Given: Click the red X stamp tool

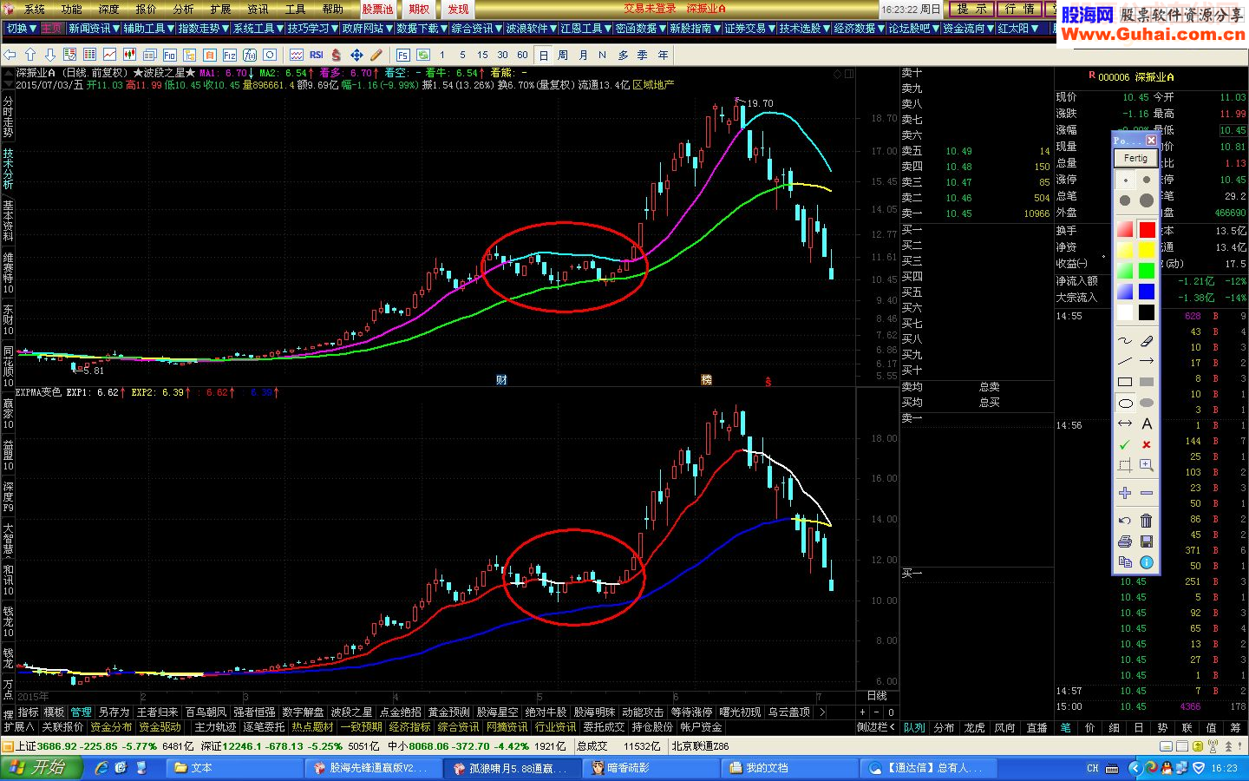Looking at the screenshot, I should pos(1147,444).
